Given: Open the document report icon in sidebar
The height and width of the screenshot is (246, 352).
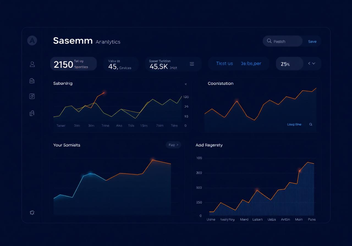Looking at the screenshot, I should [32, 80].
